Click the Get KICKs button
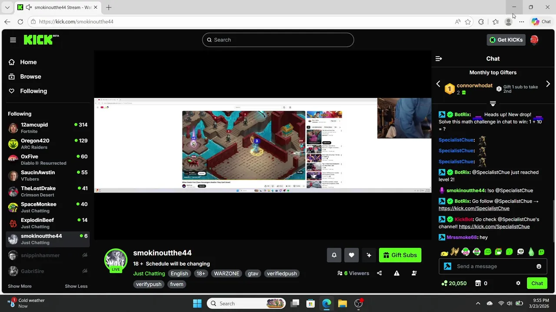Image resolution: width=556 pixels, height=312 pixels. 506,40
